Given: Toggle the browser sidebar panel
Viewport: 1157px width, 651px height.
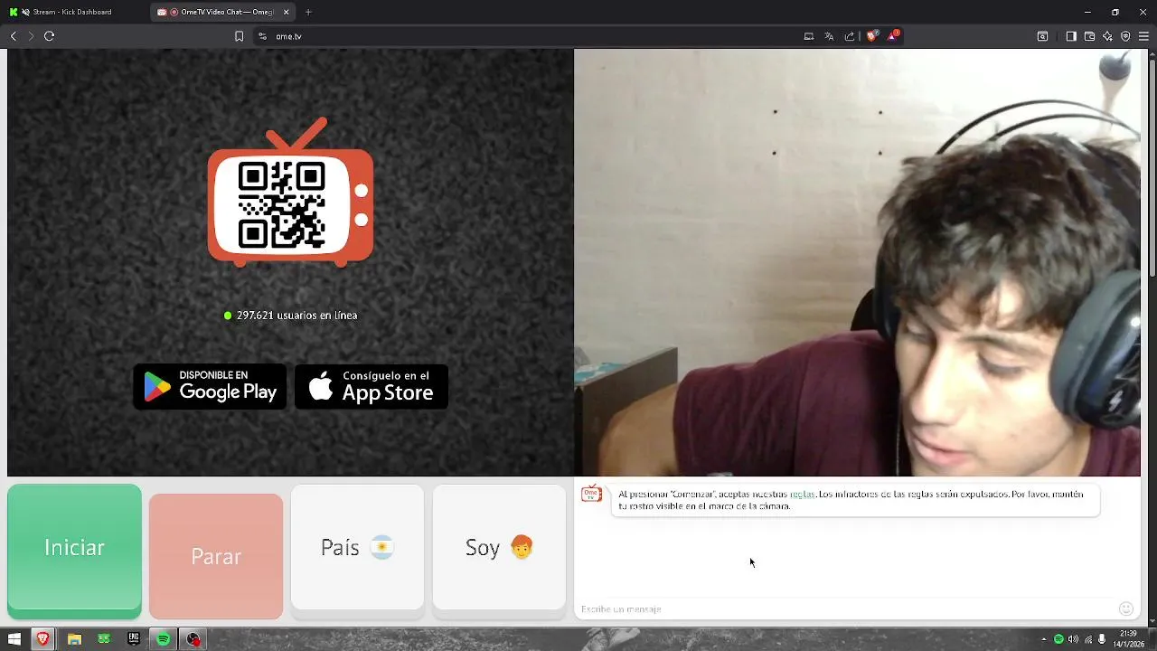Looking at the screenshot, I should coord(1071,36).
